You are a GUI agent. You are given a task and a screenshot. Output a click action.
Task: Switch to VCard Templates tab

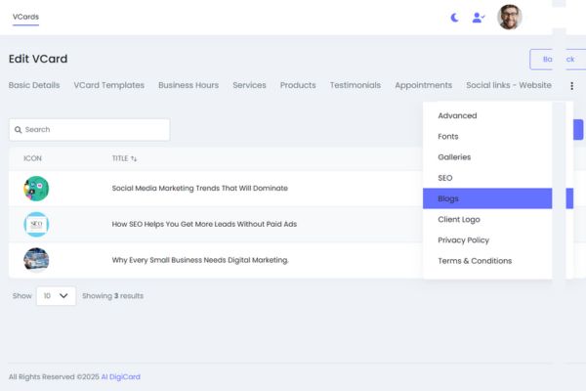pos(109,85)
